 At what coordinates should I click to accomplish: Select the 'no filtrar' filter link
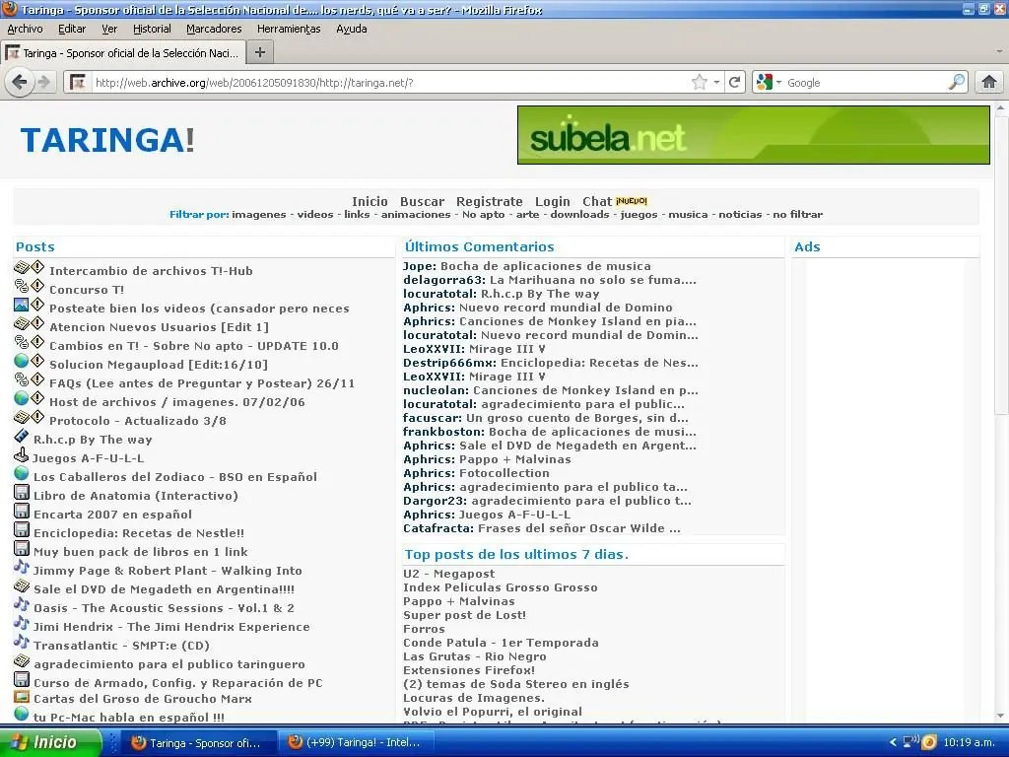coord(797,214)
